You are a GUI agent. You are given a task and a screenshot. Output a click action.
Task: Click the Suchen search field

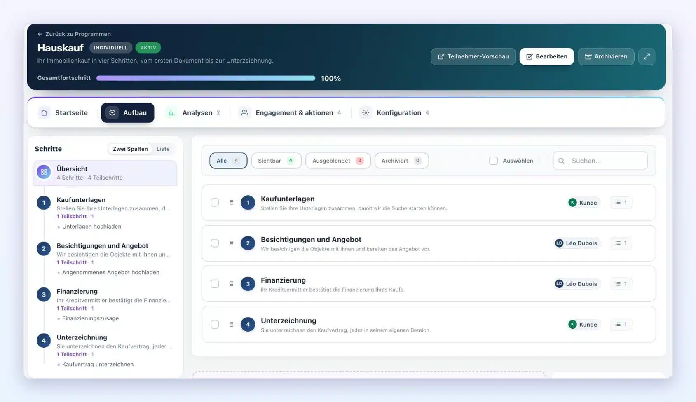(600, 161)
